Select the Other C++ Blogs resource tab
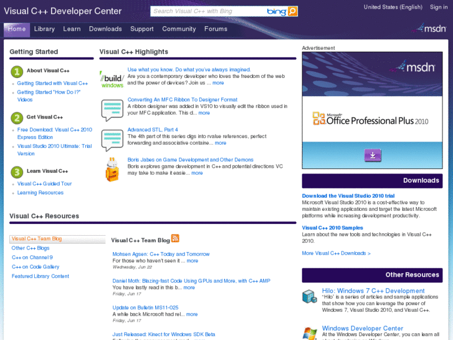The width and height of the screenshot is (453, 340). (31, 248)
